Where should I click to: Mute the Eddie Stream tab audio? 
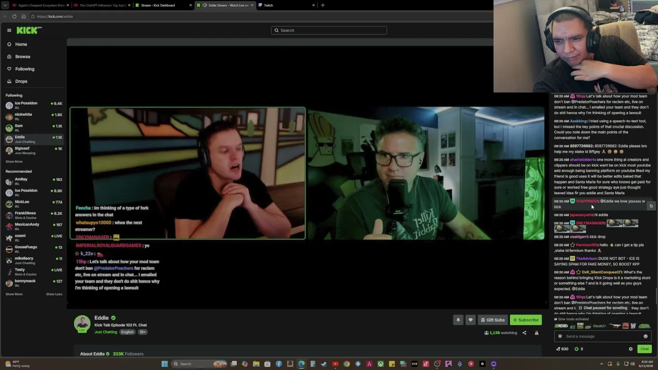tap(205, 5)
